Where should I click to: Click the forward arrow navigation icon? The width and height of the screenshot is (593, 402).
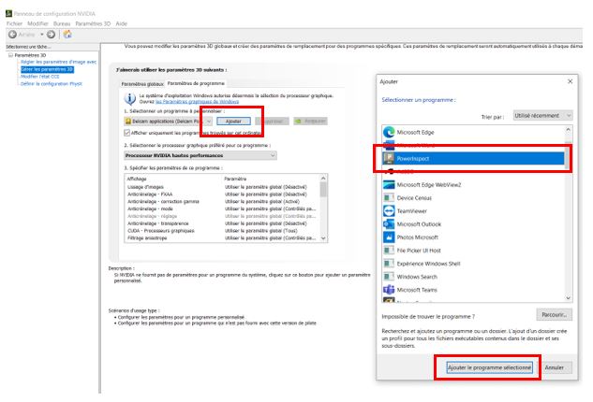(x=51, y=35)
